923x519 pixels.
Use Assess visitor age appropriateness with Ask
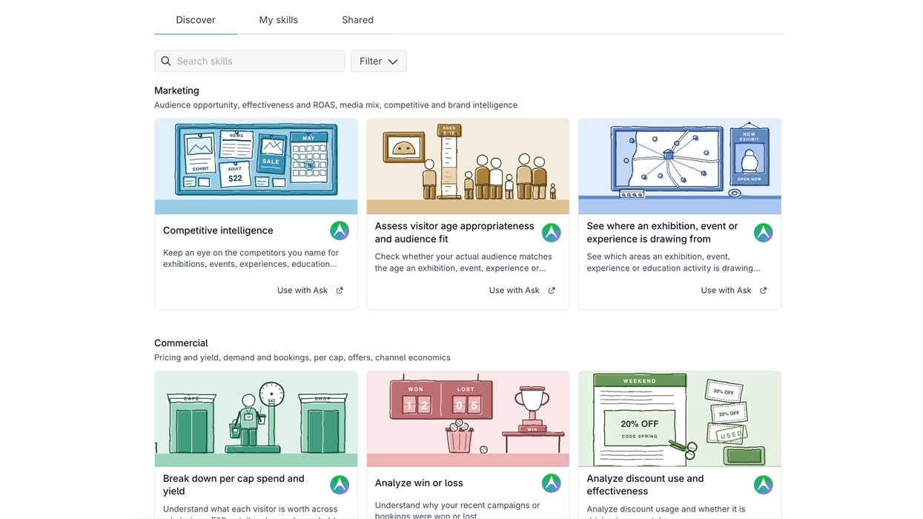point(522,291)
